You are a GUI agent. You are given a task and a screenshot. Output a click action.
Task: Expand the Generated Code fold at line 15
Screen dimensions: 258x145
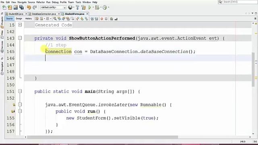(x=20, y=25)
